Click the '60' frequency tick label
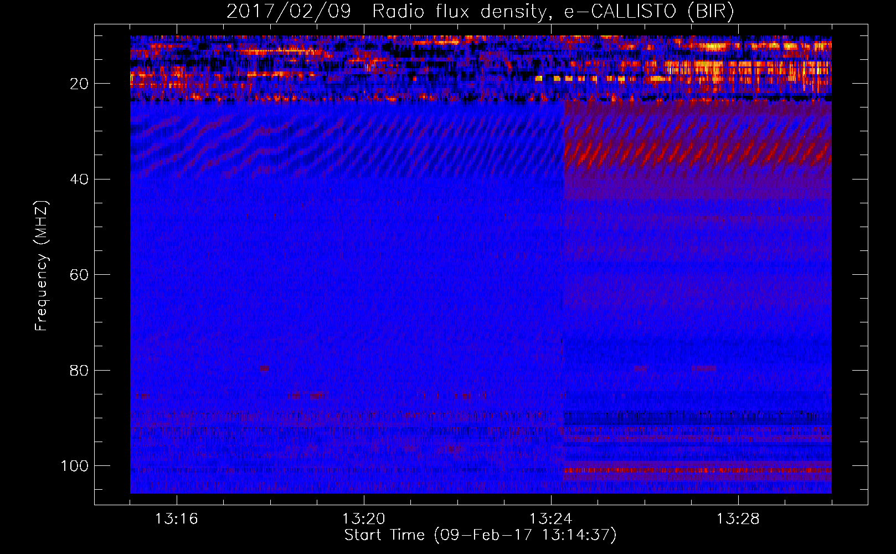Image resolution: width=896 pixels, height=554 pixels. coord(79,275)
